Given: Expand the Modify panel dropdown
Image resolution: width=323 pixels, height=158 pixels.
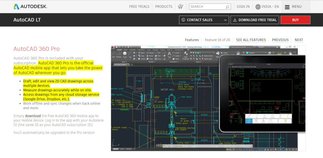Looking at the screenshot, I should point(152,62).
